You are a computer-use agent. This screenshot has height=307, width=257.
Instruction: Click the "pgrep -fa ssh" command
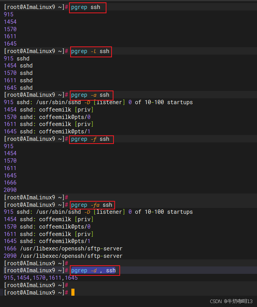point(92,205)
